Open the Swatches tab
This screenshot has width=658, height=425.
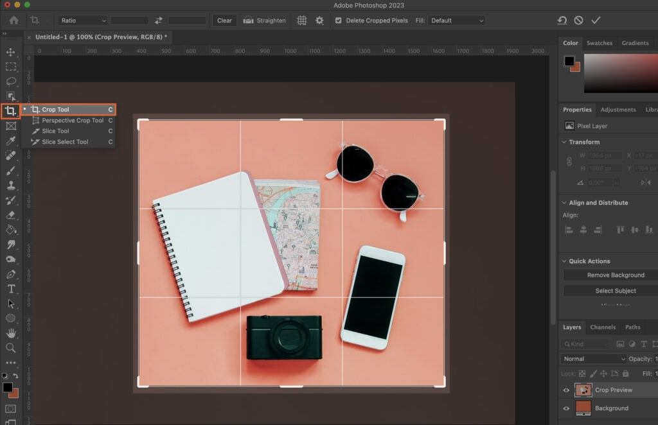coord(600,43)
